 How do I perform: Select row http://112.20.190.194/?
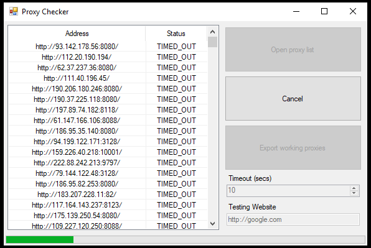coord(108,57)
